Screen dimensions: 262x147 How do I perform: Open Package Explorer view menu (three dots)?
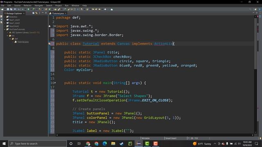[40, 13]
